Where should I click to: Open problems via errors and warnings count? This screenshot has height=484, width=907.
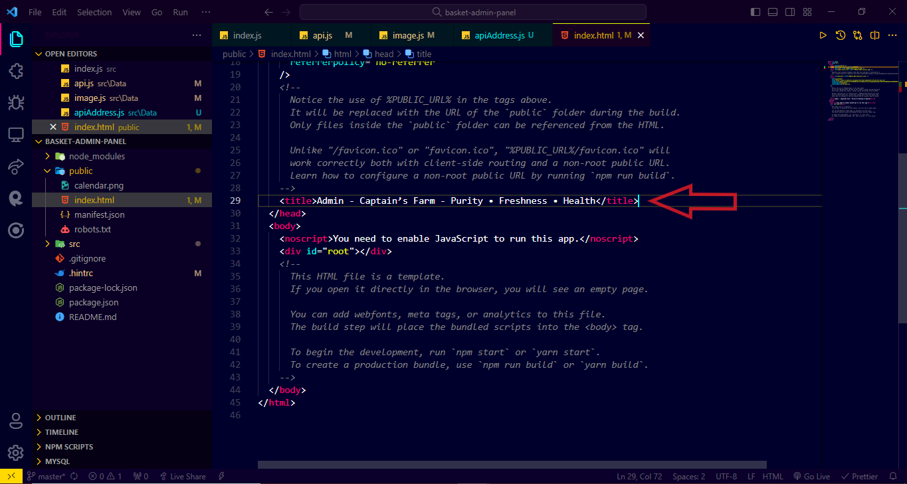click(x=105, y=476)
